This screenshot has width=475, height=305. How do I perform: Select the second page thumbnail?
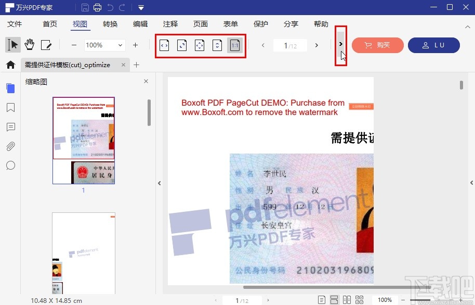point(83,253)
